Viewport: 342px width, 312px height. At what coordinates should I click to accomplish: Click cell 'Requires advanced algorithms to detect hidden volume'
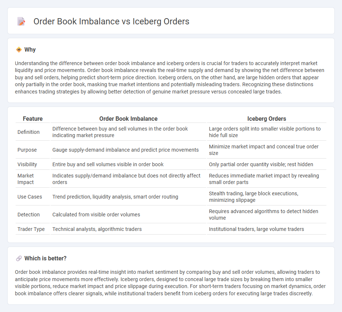pos(267,215)
